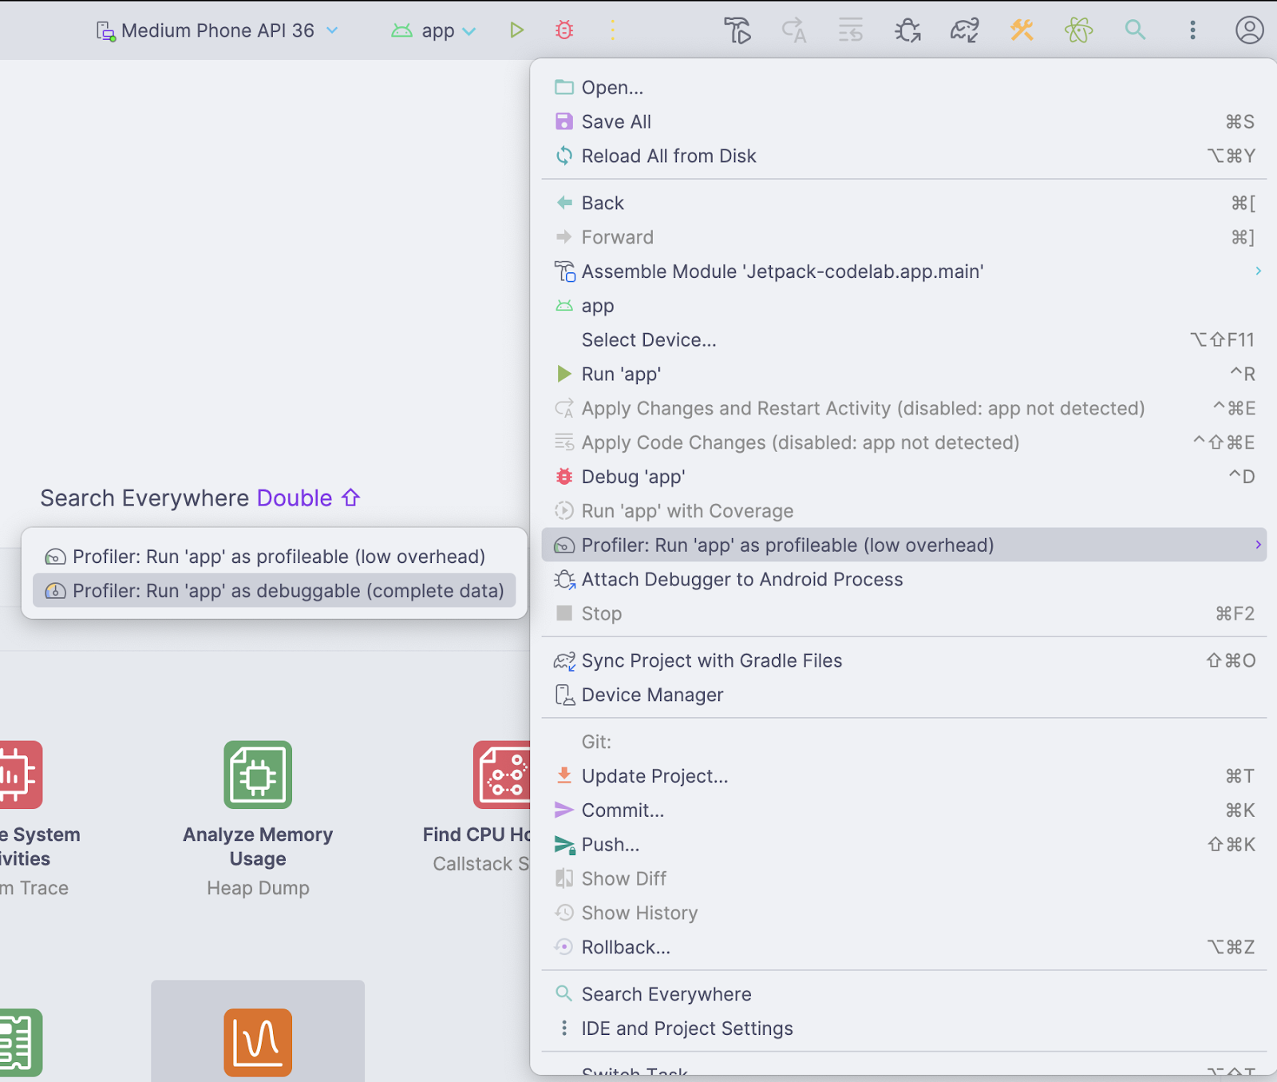Select the Find CPU Hotspots profiler icon
The image size is (1277, 1082).
501,774
